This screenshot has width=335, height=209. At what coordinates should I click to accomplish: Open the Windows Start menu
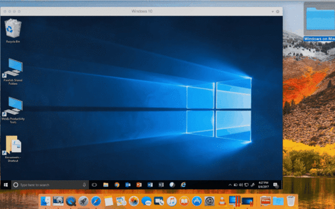point(6,184)
